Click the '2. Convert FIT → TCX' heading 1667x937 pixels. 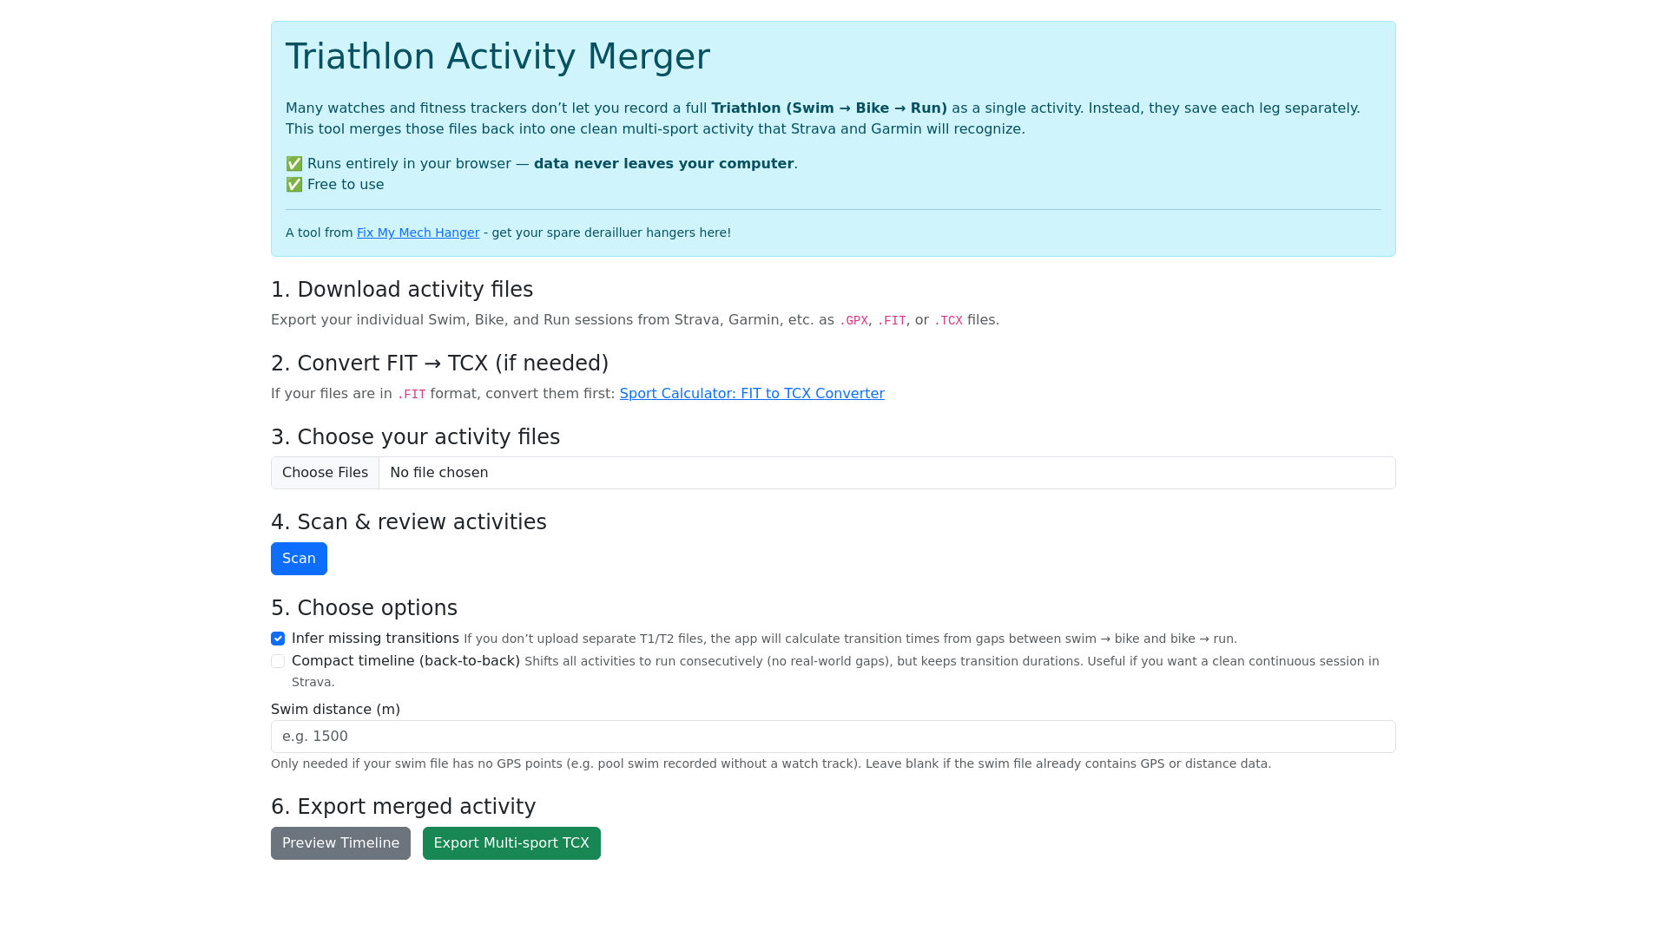pyautogui.click(x=440, y=364)
